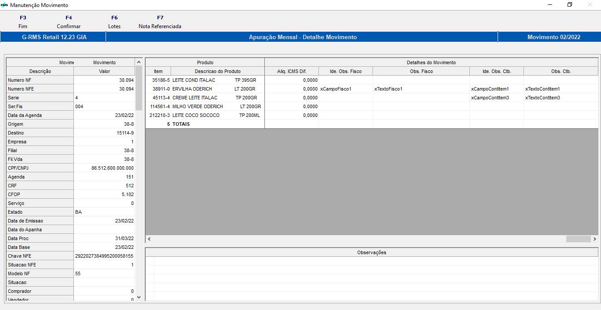Click the Modelo NF value 55
This screenshot has width=601, height=310.
coord(104,274)
